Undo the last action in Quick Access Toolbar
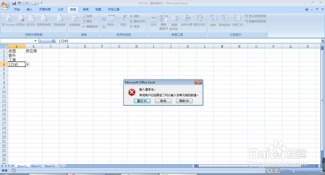This screenshot has height=175, width=325. [x=19, y=3]
